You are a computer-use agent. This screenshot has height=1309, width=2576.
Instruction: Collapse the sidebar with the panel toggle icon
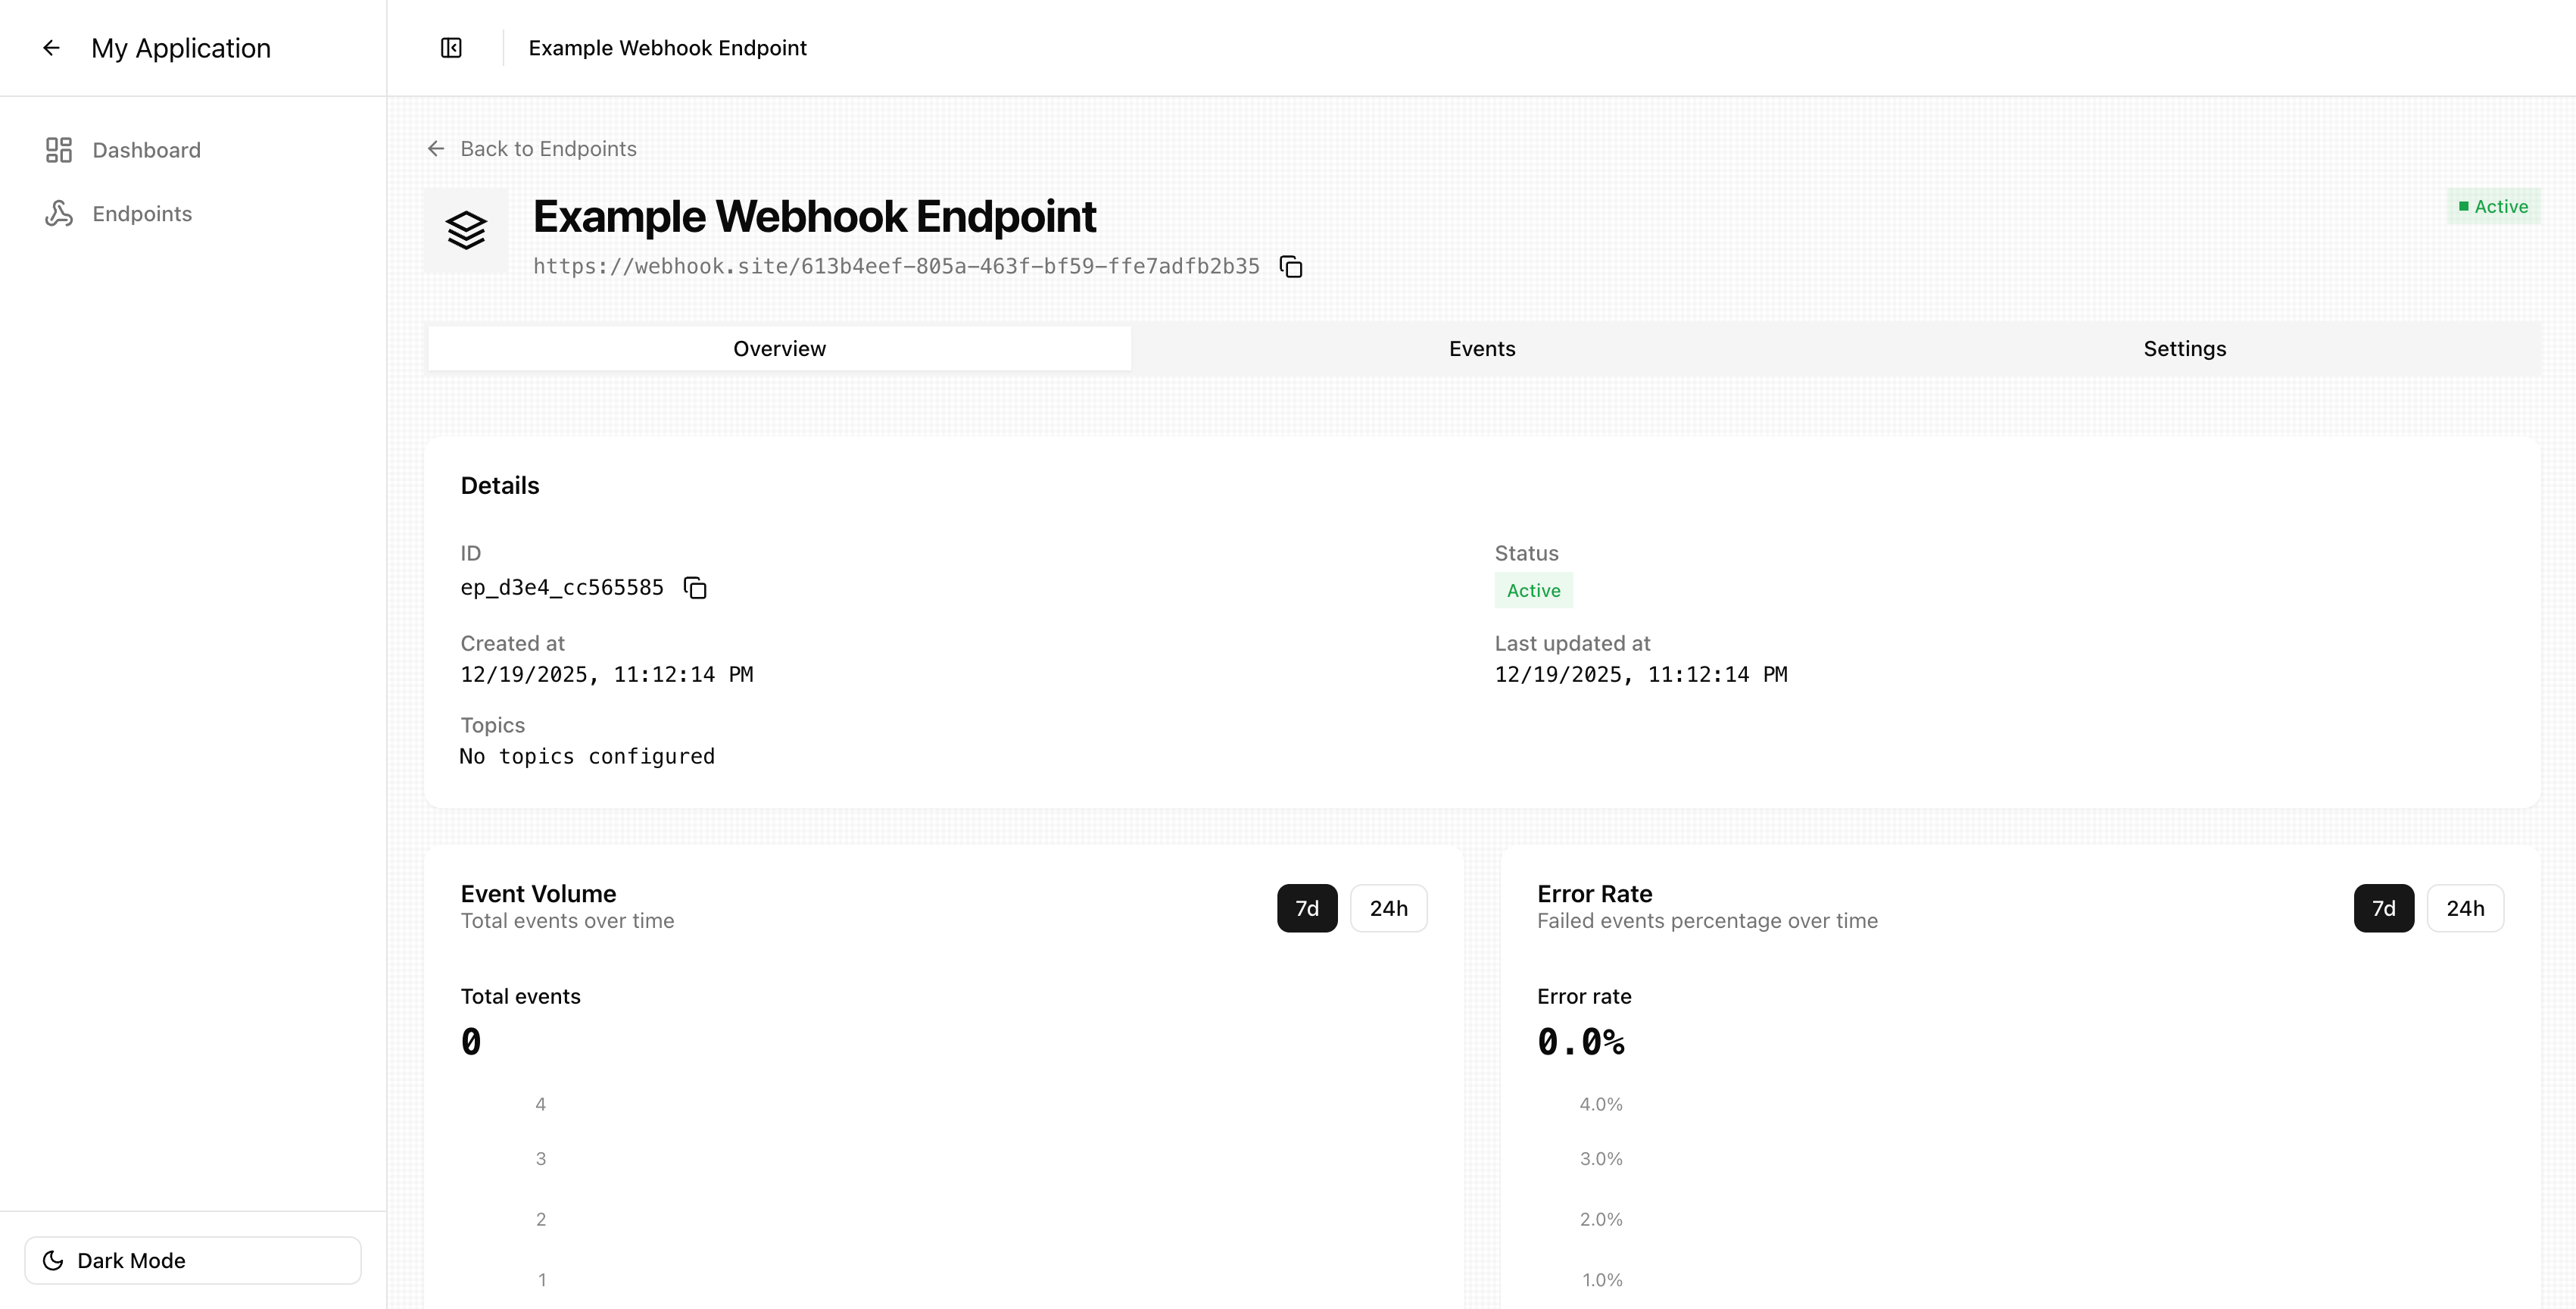point(451,48)
